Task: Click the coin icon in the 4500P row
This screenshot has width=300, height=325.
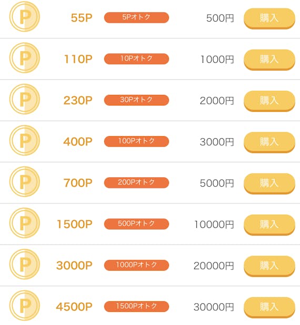Action: pyautogui.click(x=25, y=305)
